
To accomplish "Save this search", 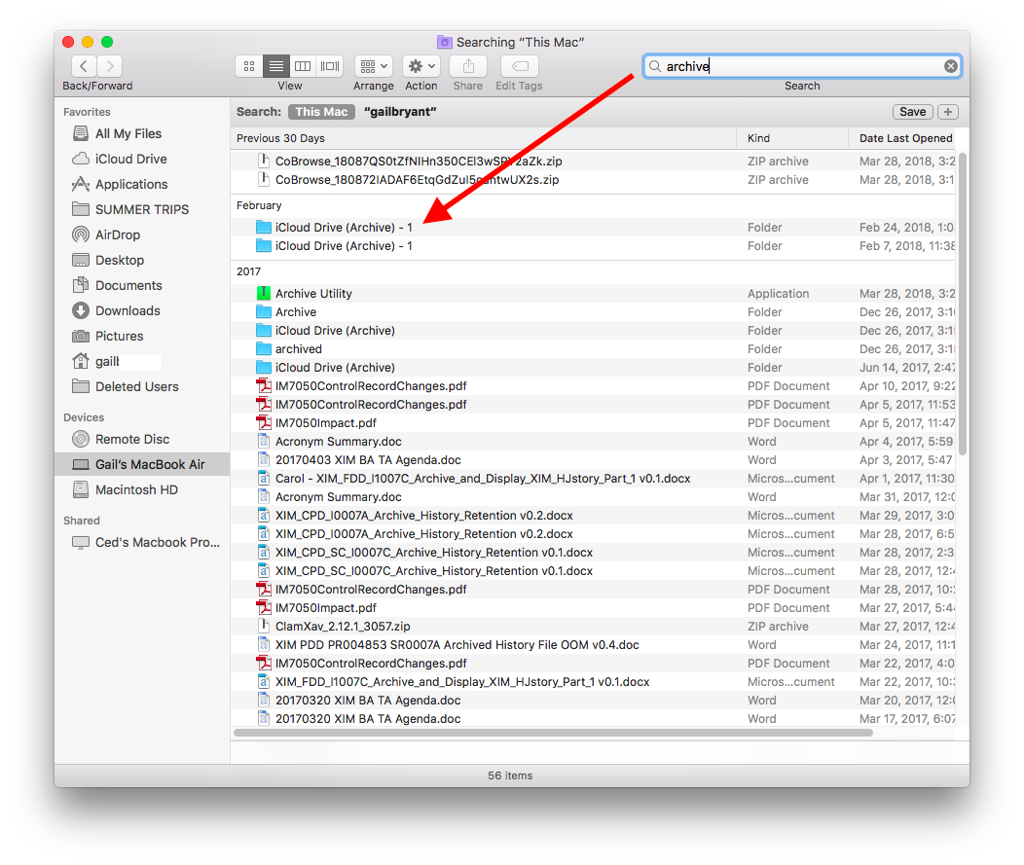I will [x=912, y=112].
